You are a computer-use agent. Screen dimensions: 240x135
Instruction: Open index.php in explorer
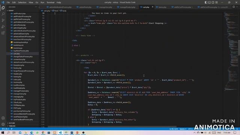(x=17, y=79)
